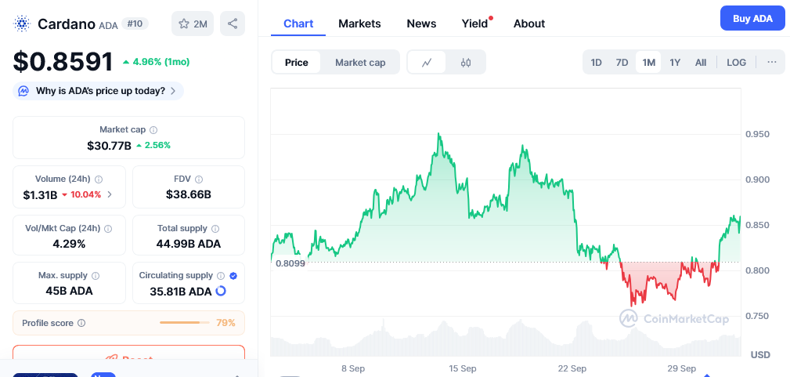The width and height of the screenshot is (790, 377).
Task: Click the circulating supply verified badge
Action: (x=233, y=276)
